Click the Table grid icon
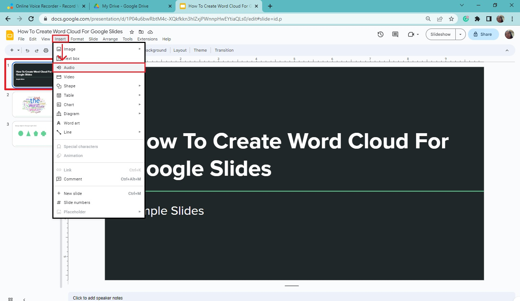The height and width of the screenshot is (301, 520). click(x=59, y=95)
